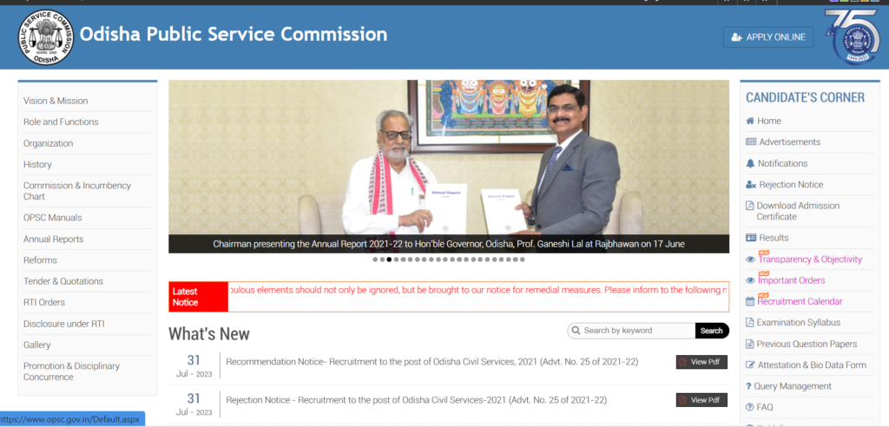Click the Candidate's Corner heading

coord(805,97)
